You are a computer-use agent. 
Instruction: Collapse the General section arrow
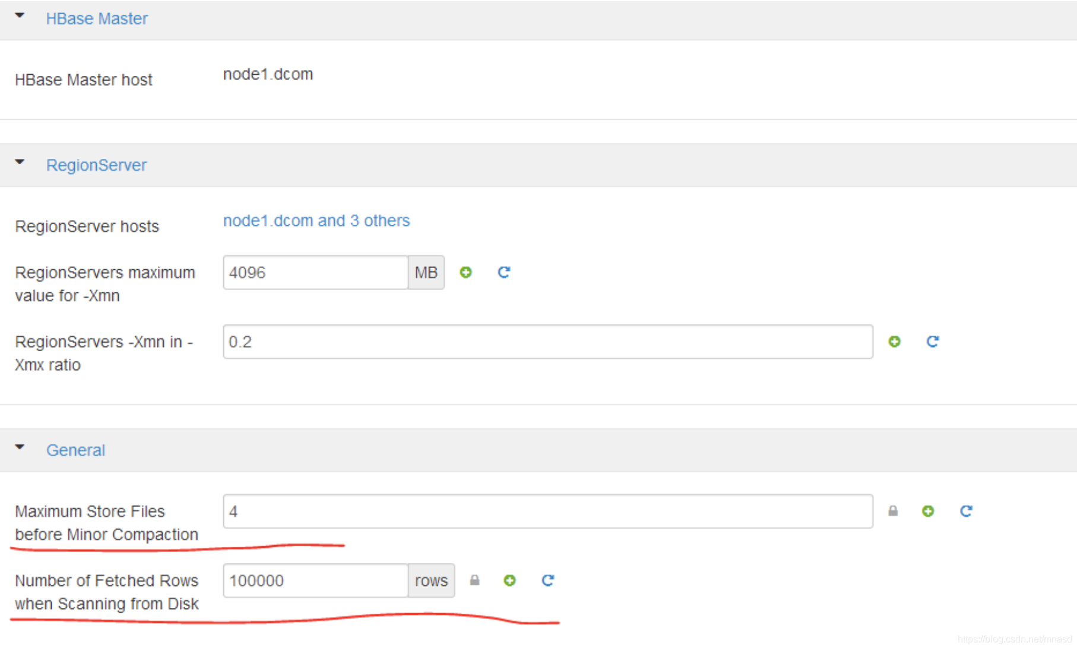click(20, 447)
